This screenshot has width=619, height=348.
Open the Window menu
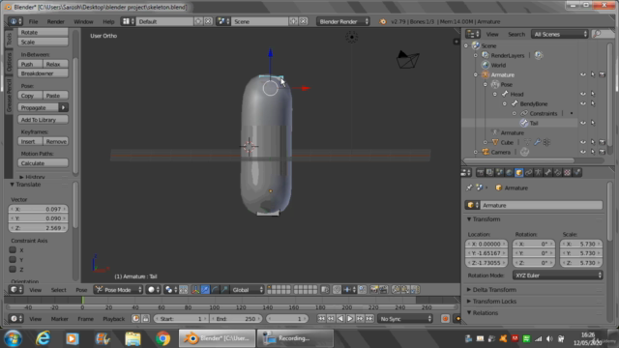point(84,21)
